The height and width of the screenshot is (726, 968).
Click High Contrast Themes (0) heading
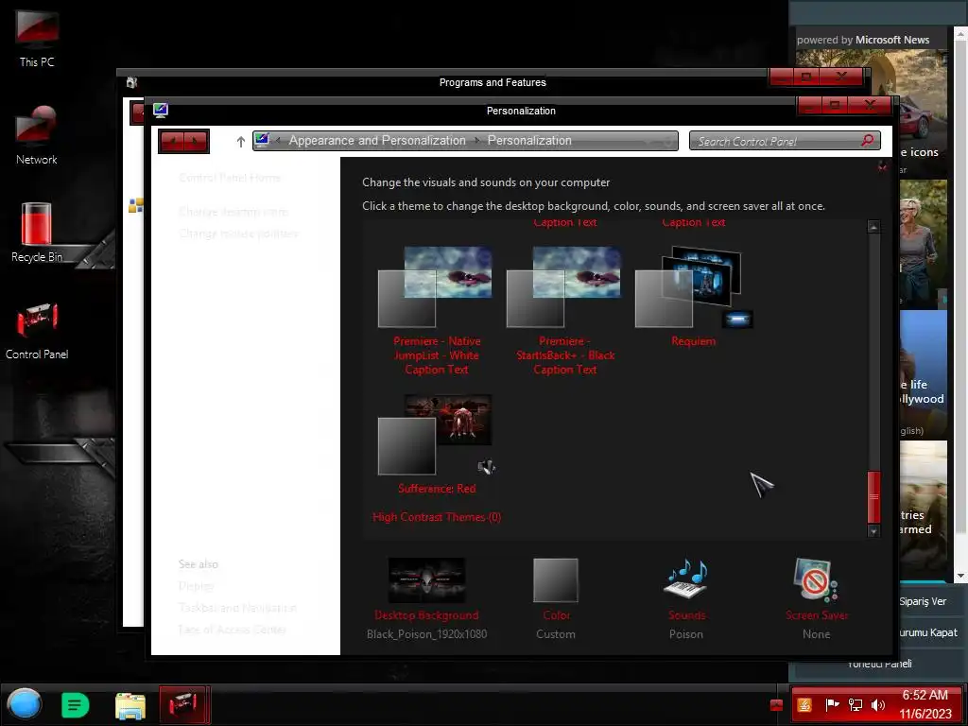click(437, 517)
